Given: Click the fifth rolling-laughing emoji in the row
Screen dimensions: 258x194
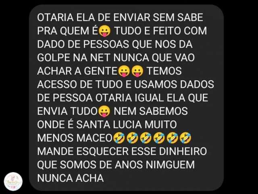Looking at the screenshot, I should click(172, 138).
